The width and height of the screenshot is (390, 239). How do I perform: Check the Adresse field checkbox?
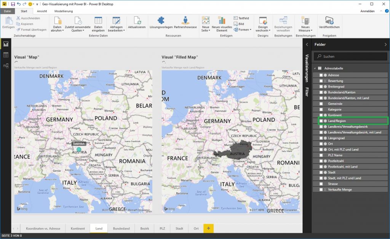tap(322, 75)
